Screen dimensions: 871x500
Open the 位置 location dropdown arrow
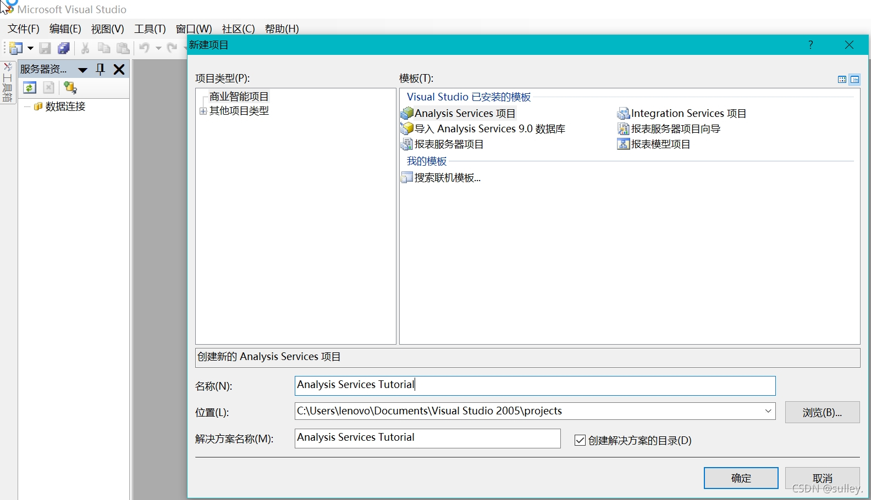click(768, 411)
